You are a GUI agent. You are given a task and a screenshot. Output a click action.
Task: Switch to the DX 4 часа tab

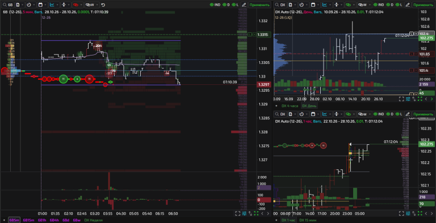290,106
